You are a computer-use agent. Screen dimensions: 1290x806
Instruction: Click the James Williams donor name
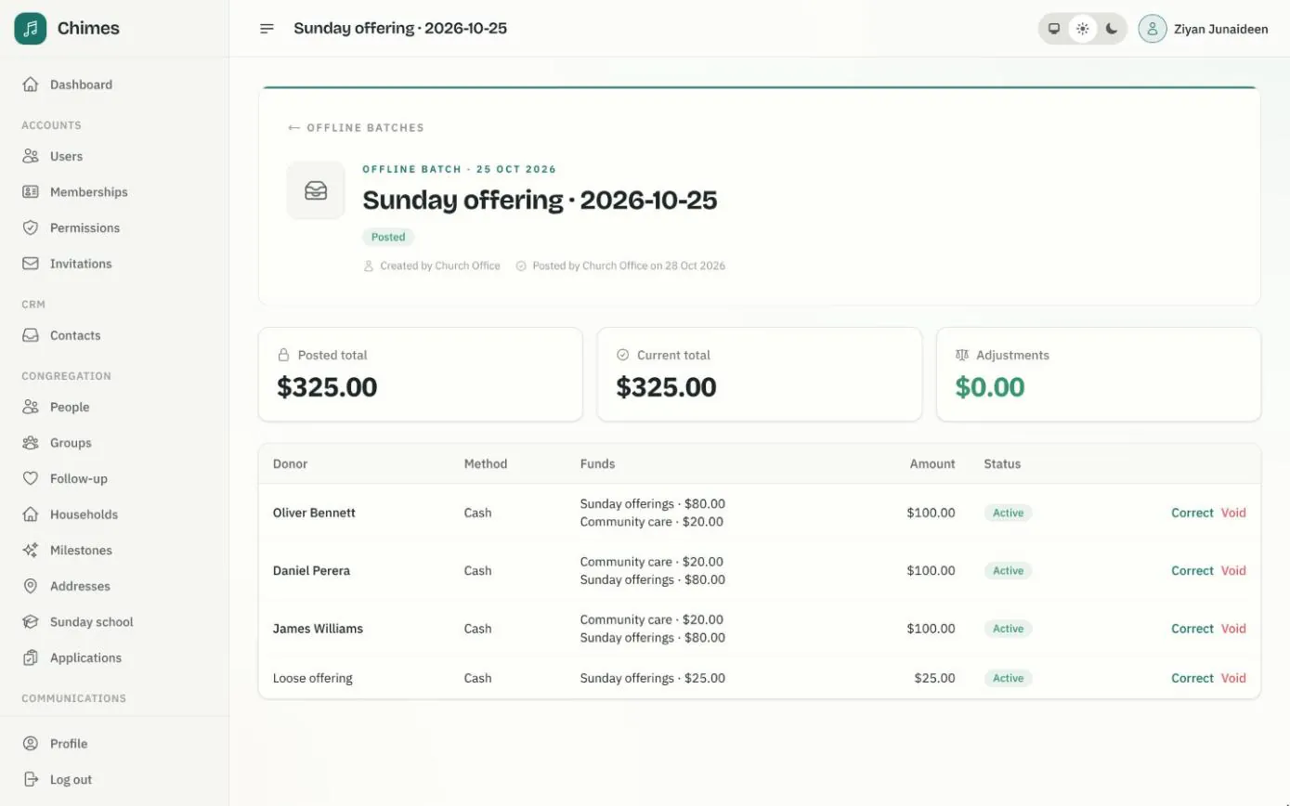tap(318, 629)
